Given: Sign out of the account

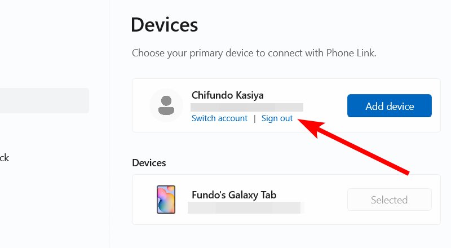Looking at the screenshot, I should click(277, 118).
